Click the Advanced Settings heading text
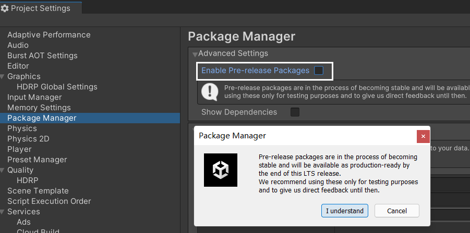Image resolution: width=470 pixels, height=233 pixels. [x=233, y=54]
